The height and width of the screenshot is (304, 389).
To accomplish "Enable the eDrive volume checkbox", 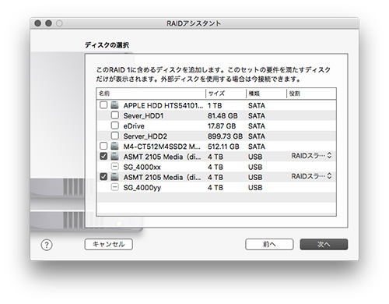I will tap(115, 125).
